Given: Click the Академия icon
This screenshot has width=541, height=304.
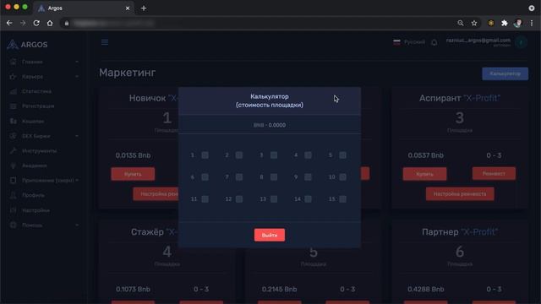Looking at the screenshot, I should click(x=14, y=166).
